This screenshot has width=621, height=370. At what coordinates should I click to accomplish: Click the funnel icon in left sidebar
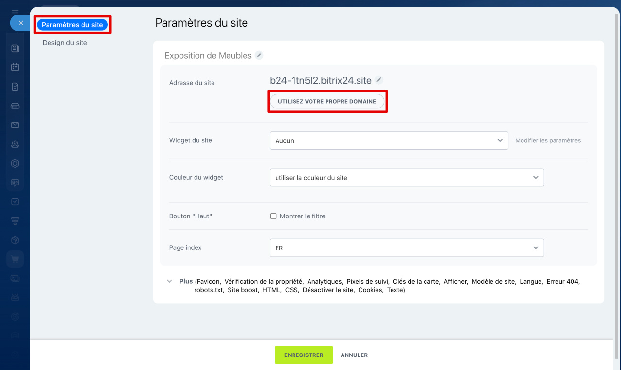click(x=15, y=221)
